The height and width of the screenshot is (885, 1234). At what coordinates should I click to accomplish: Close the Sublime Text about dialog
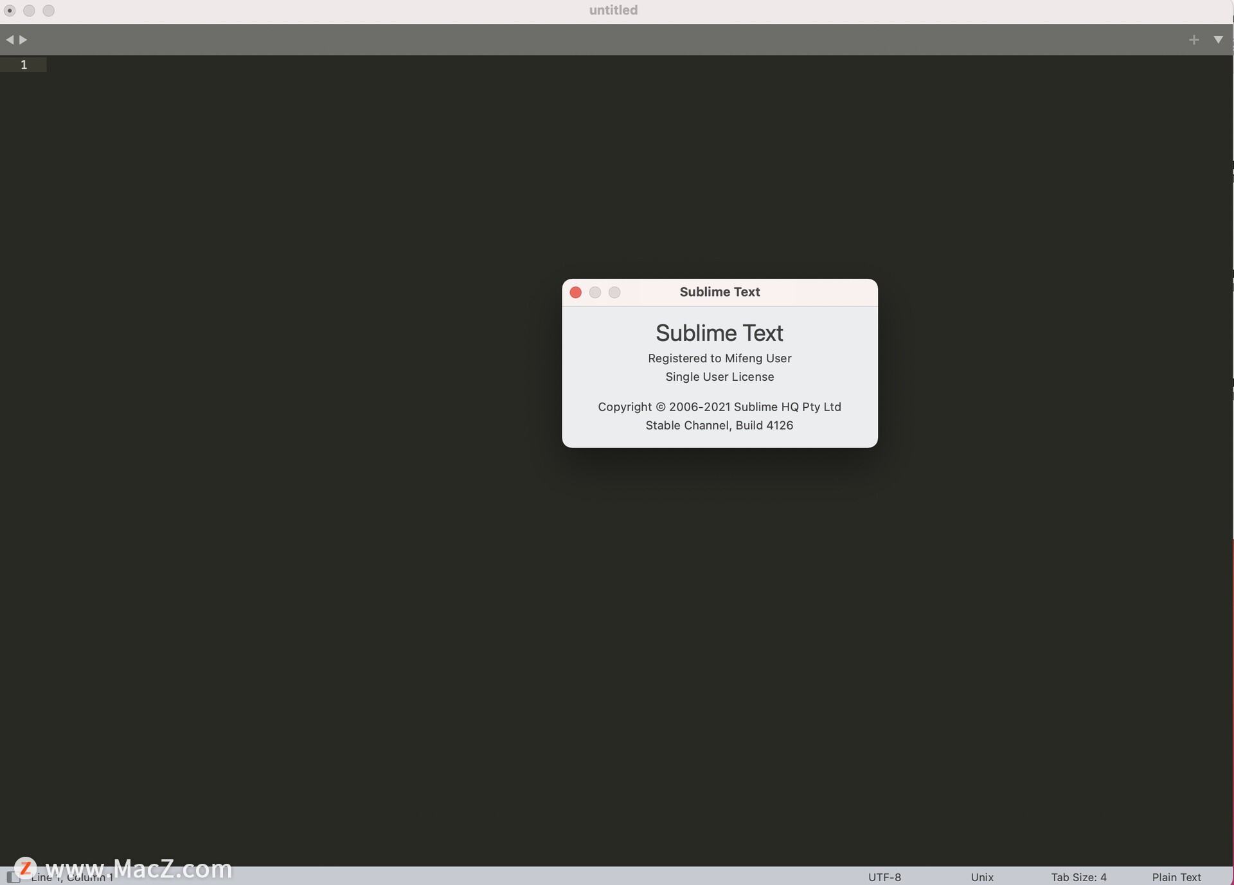coord(575,291)
